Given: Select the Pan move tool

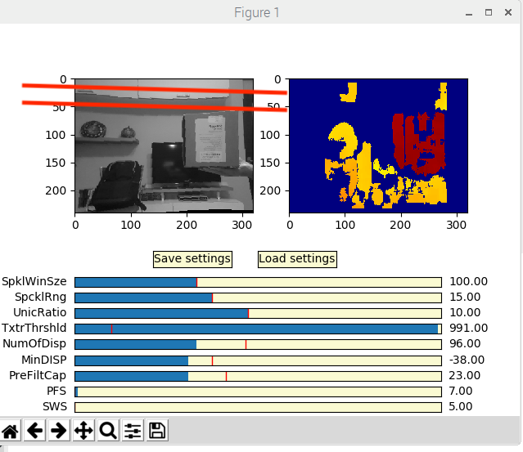Looking at the screenshot, I should coord(83,431).
